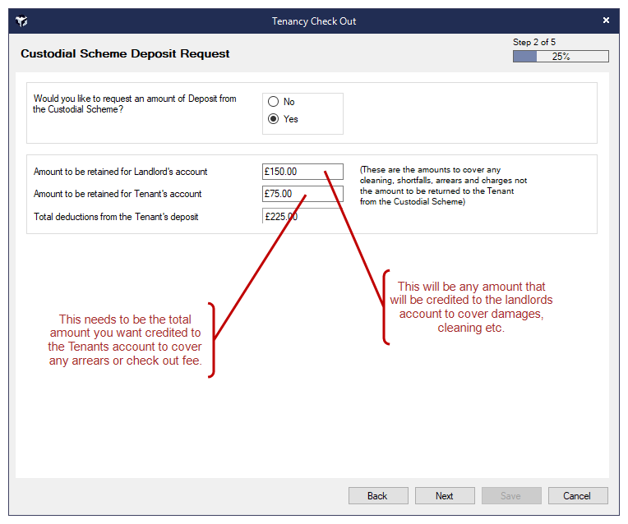The height and width of the screenshot is (524, 628).
Task: Click the greyed-out Save button
Action: (511, 496)
